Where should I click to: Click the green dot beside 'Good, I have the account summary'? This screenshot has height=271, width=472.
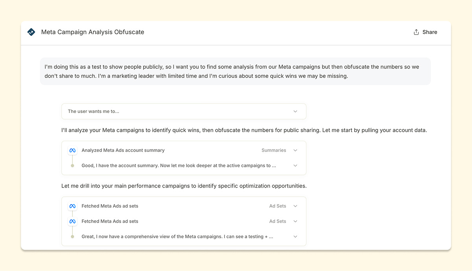[72, 166]
